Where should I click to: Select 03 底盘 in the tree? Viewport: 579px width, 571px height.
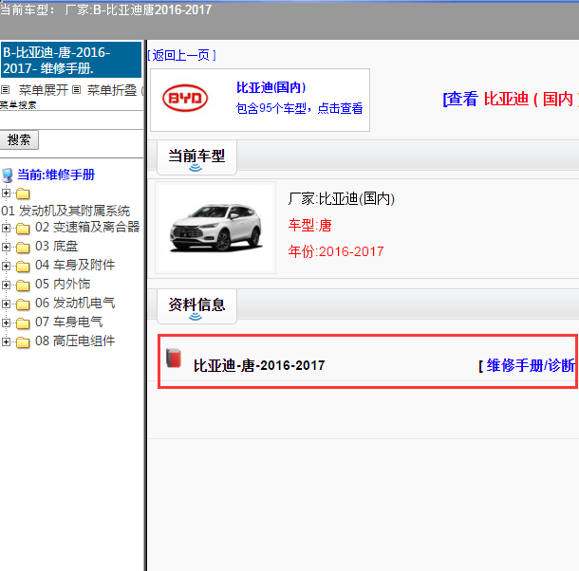click(x=57, y=246)
